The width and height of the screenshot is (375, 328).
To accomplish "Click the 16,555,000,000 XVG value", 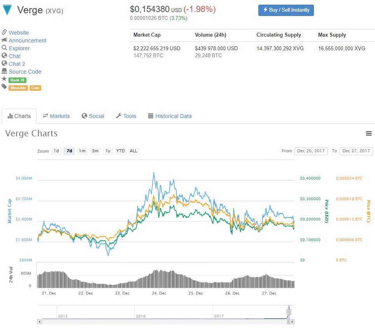I will click(x=342, y=48).
